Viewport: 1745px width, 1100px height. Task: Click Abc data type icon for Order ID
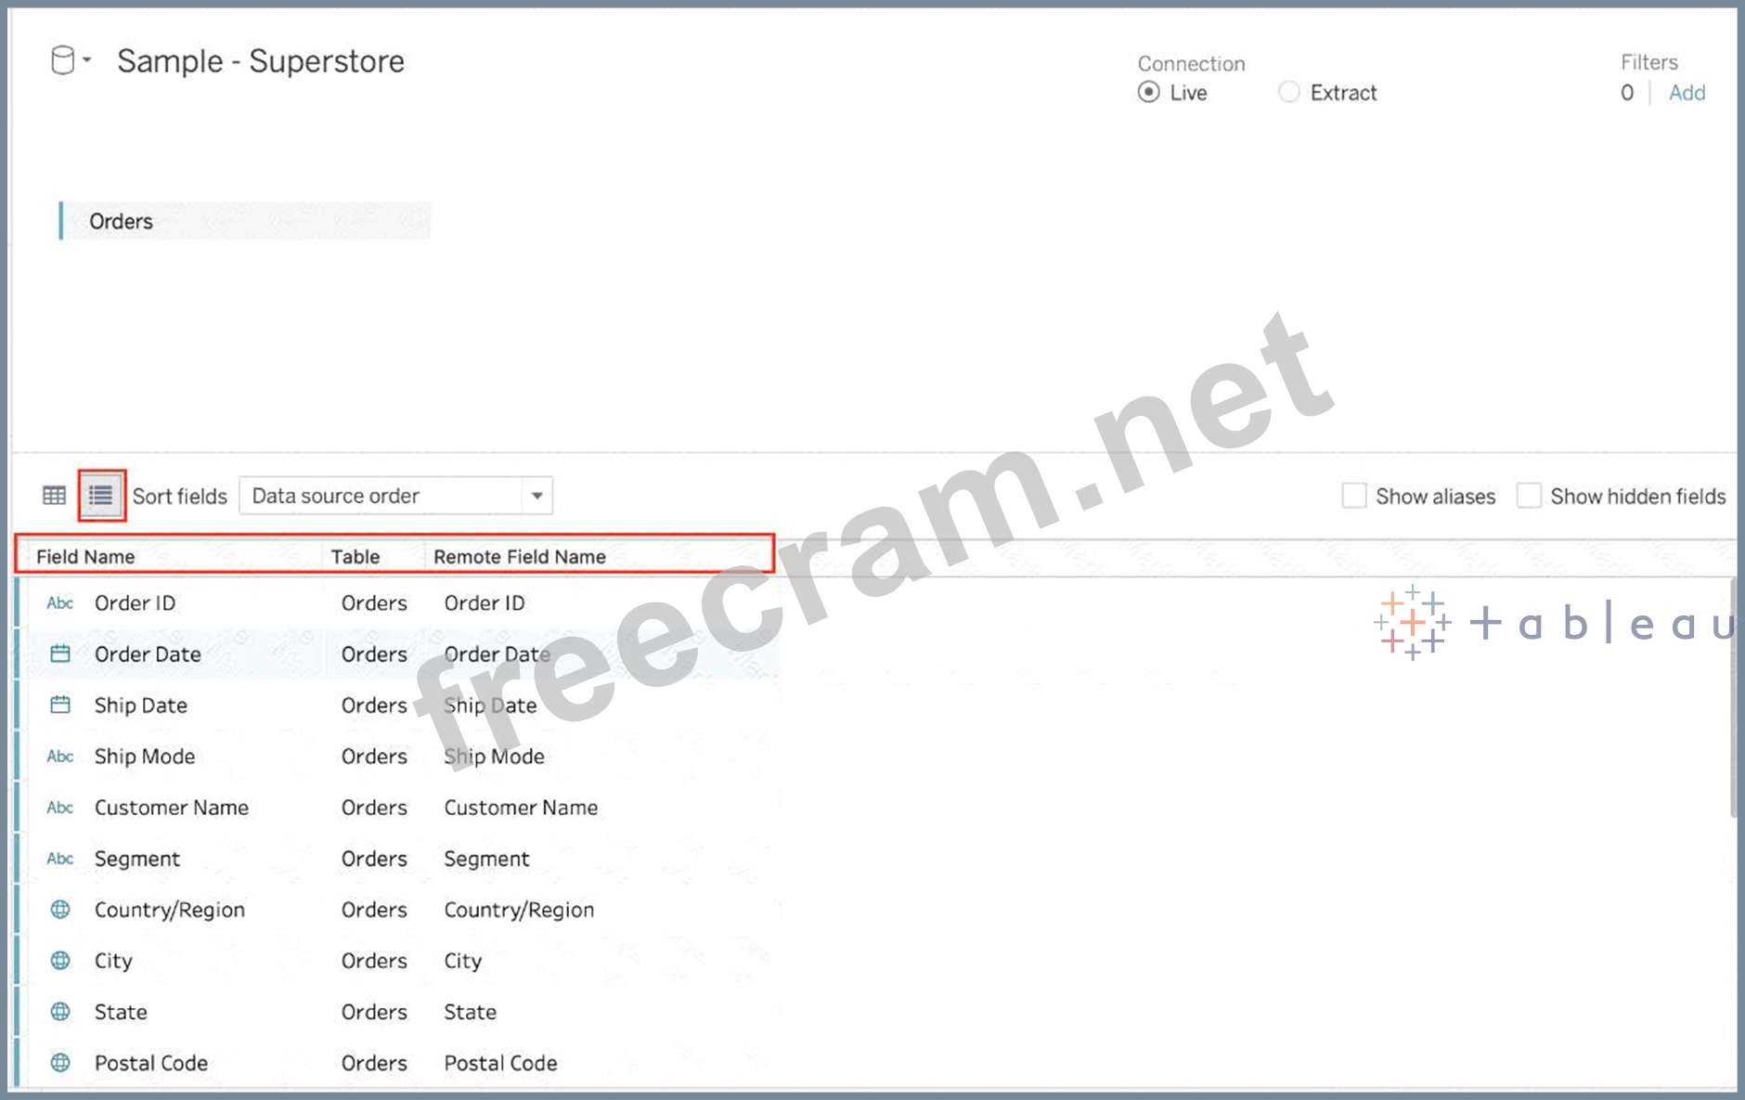60,603
